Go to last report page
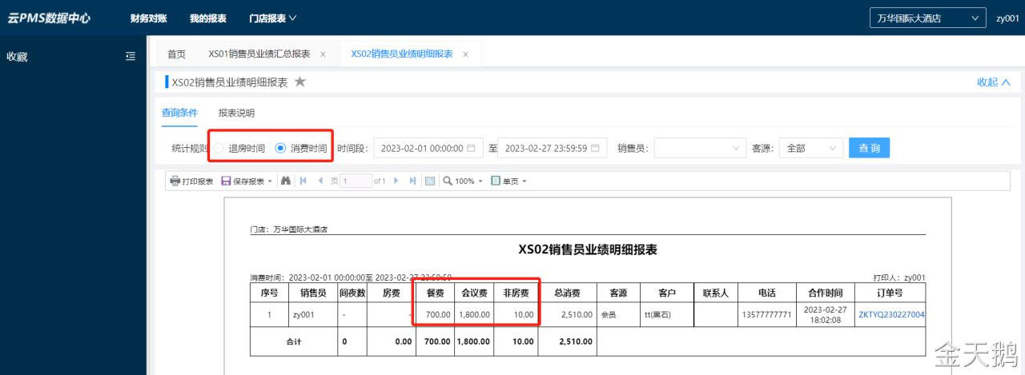Image resolution: width=1025 pixels, height=375 pixels. click(413, 182)
